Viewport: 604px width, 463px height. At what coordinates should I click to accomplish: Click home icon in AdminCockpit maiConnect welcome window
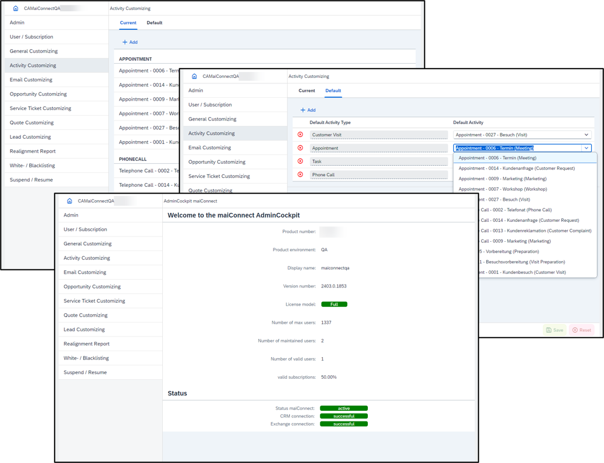point(69,201)
